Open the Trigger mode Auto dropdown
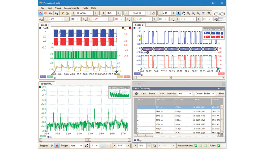The width and height of the screenshot is (264, 149). (x=81, y=146)
